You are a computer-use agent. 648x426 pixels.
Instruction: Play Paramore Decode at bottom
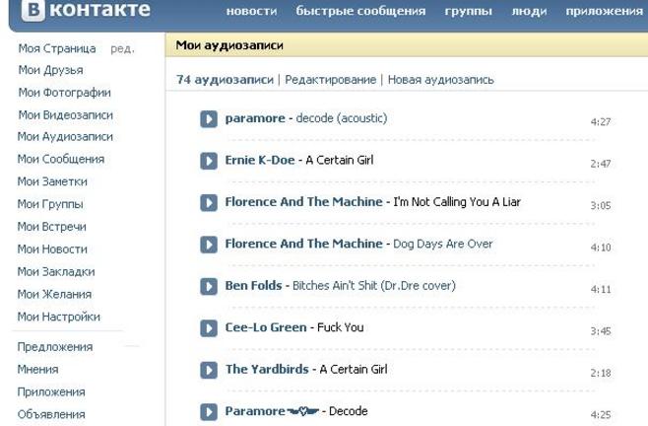pyautogui.click(x=209, y=411)
